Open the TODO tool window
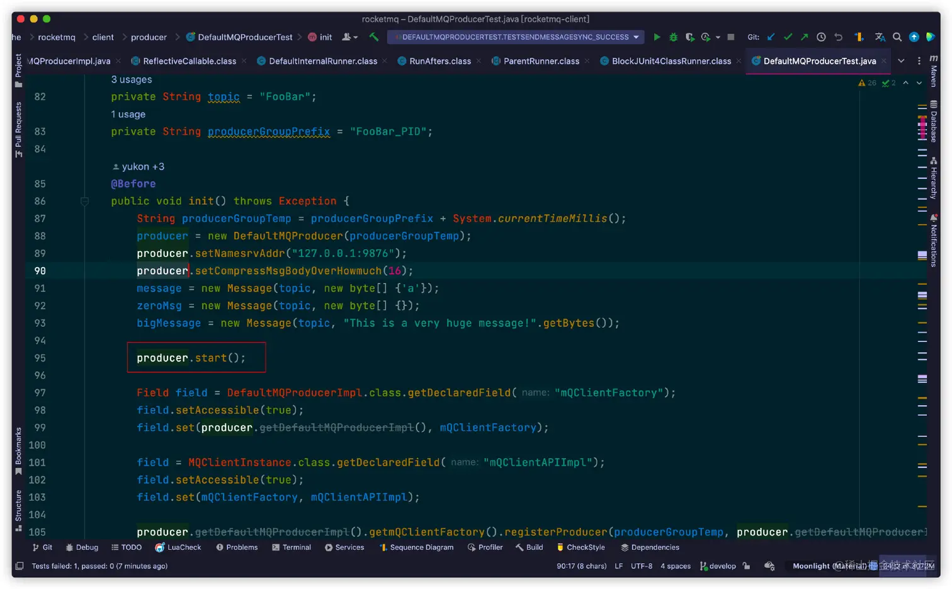Image resolution: width=952 pixels, height=589 pixels. 126,547
